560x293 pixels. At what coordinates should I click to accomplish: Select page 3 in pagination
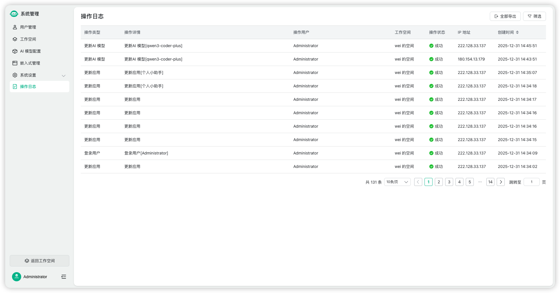click(449, 182)
